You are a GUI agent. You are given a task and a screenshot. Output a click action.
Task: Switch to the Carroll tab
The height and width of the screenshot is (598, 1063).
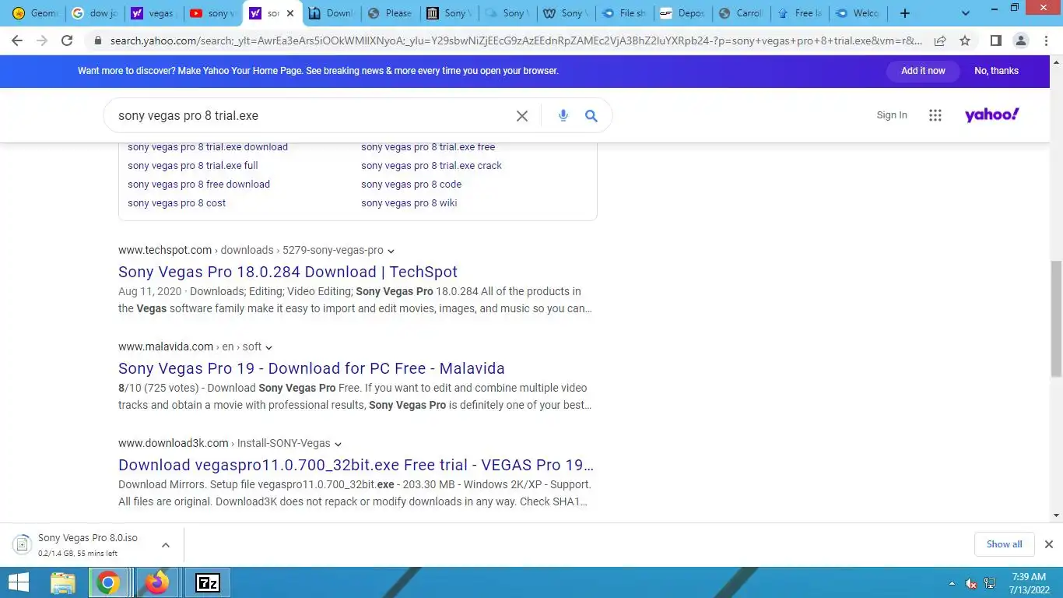742,13
